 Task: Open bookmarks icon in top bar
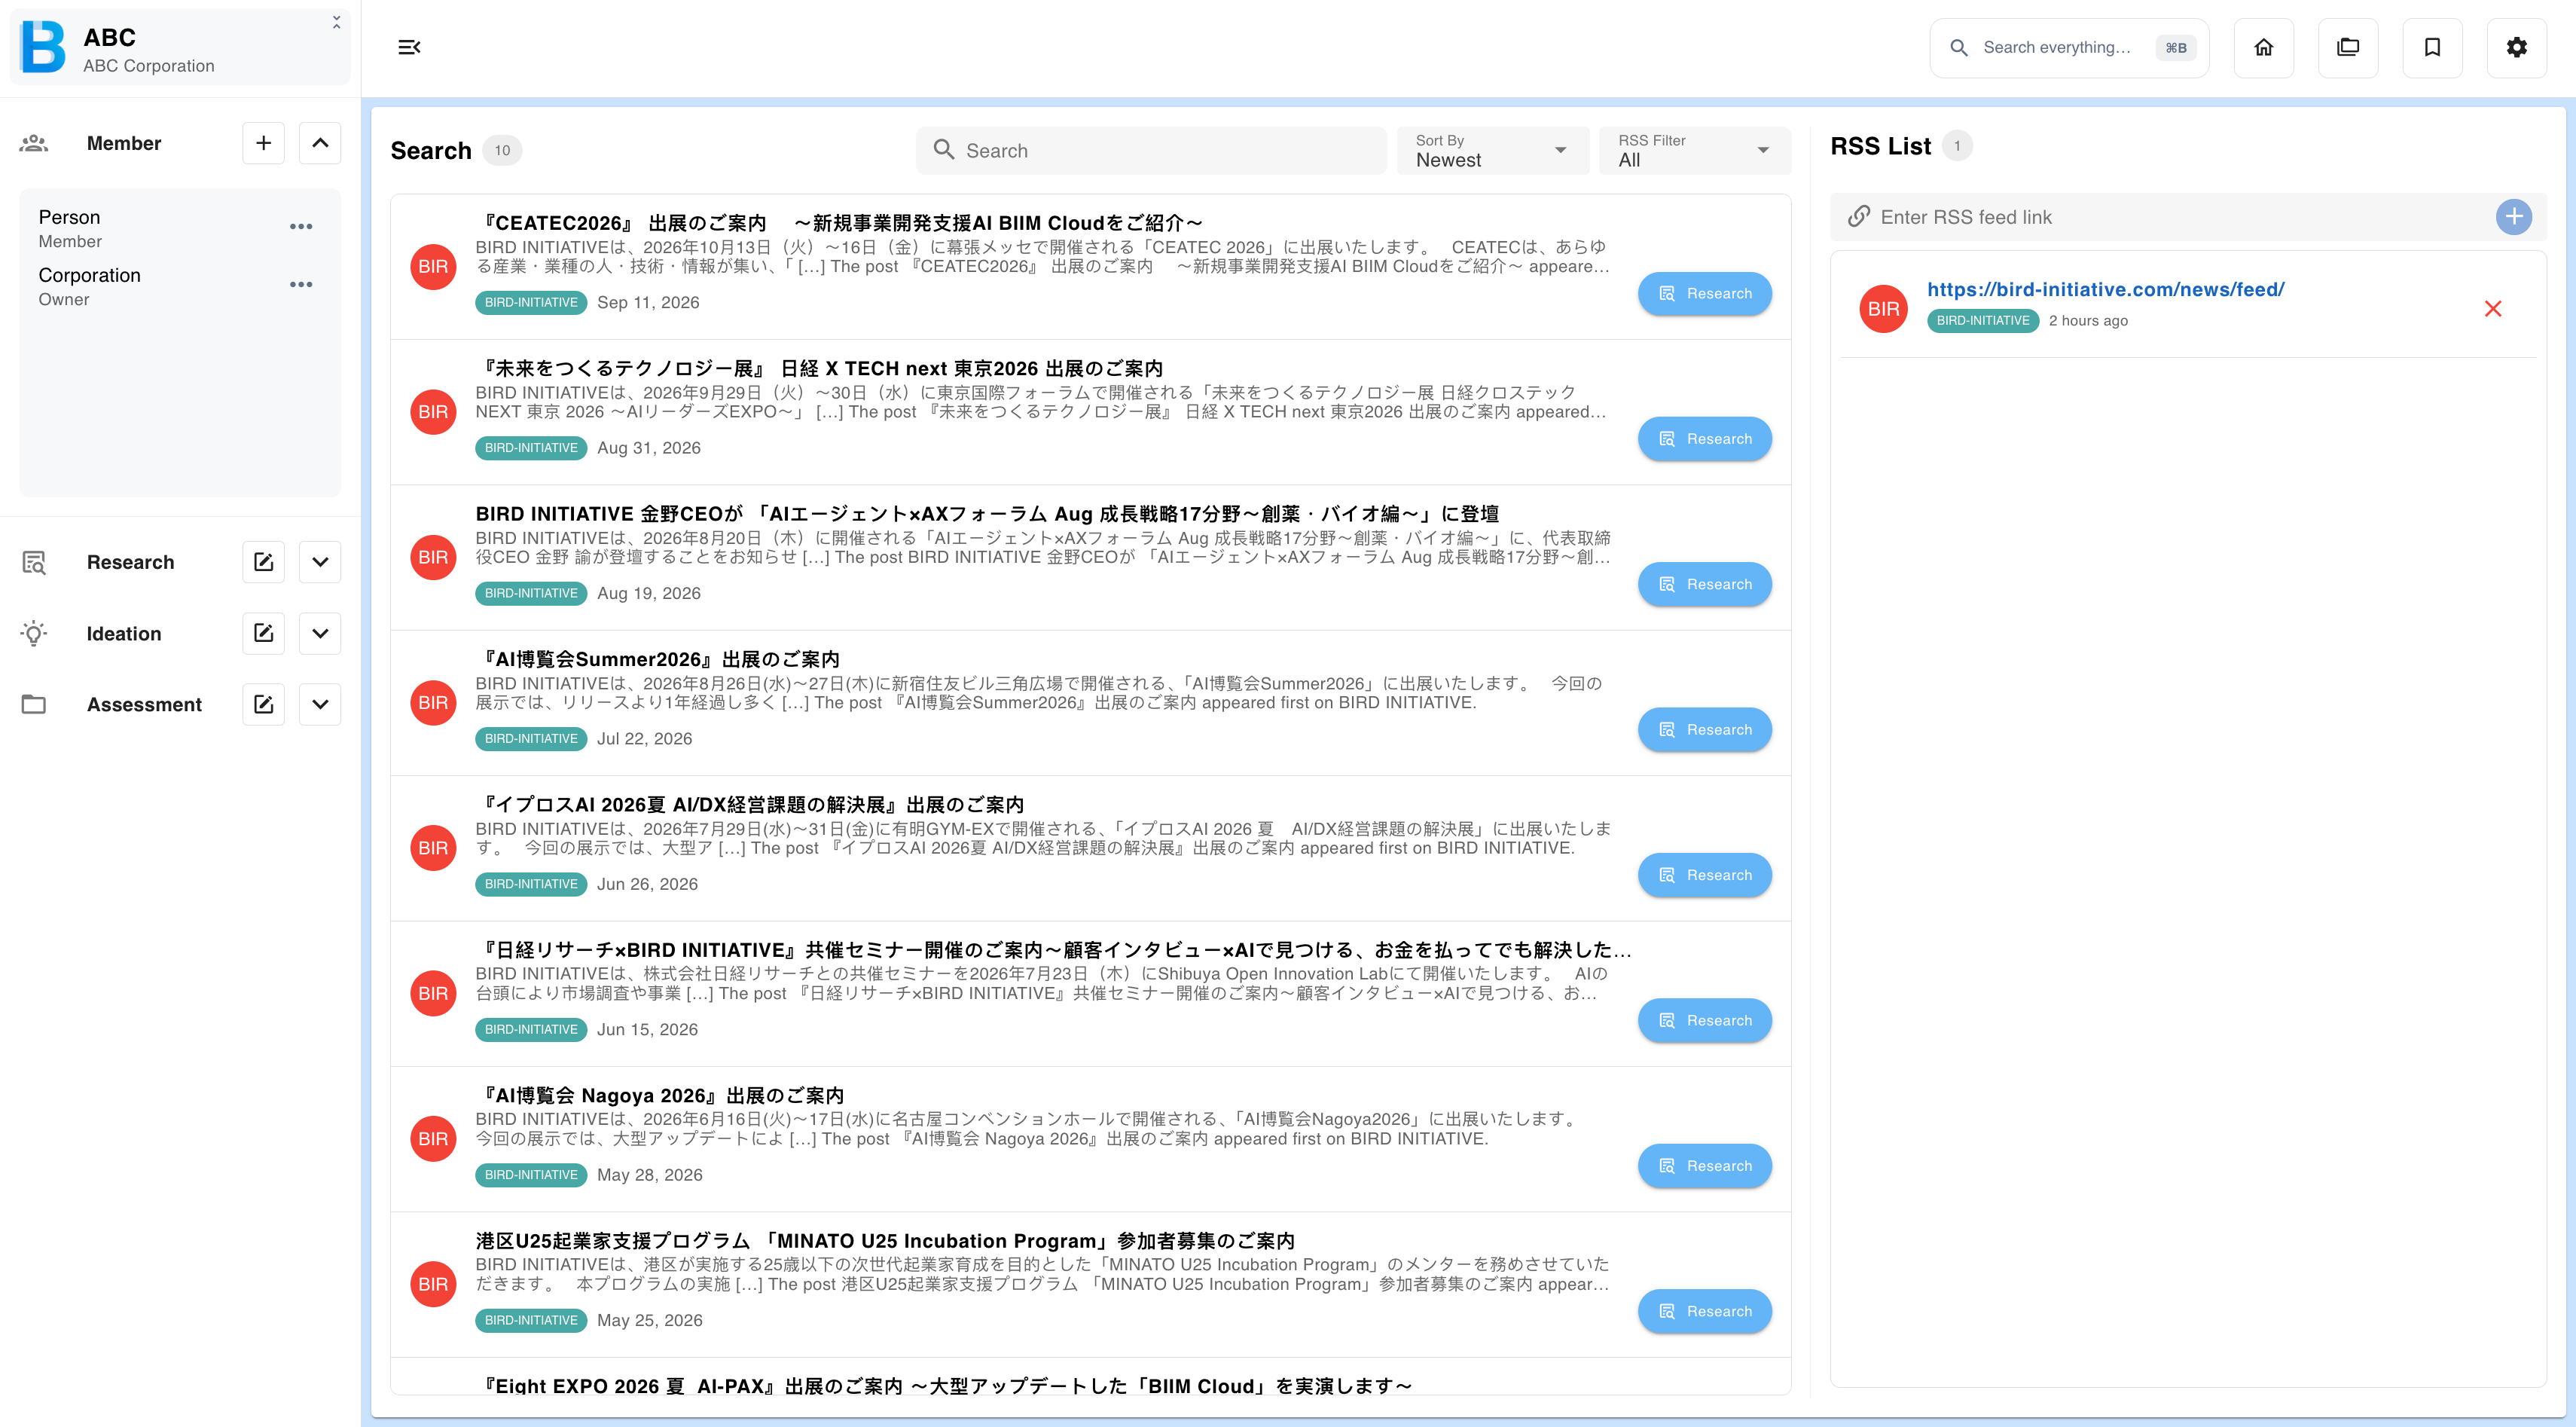click(x=2432, y=47)
